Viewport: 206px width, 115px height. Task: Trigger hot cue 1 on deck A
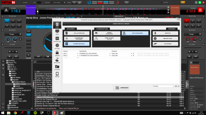pos(7,21)
